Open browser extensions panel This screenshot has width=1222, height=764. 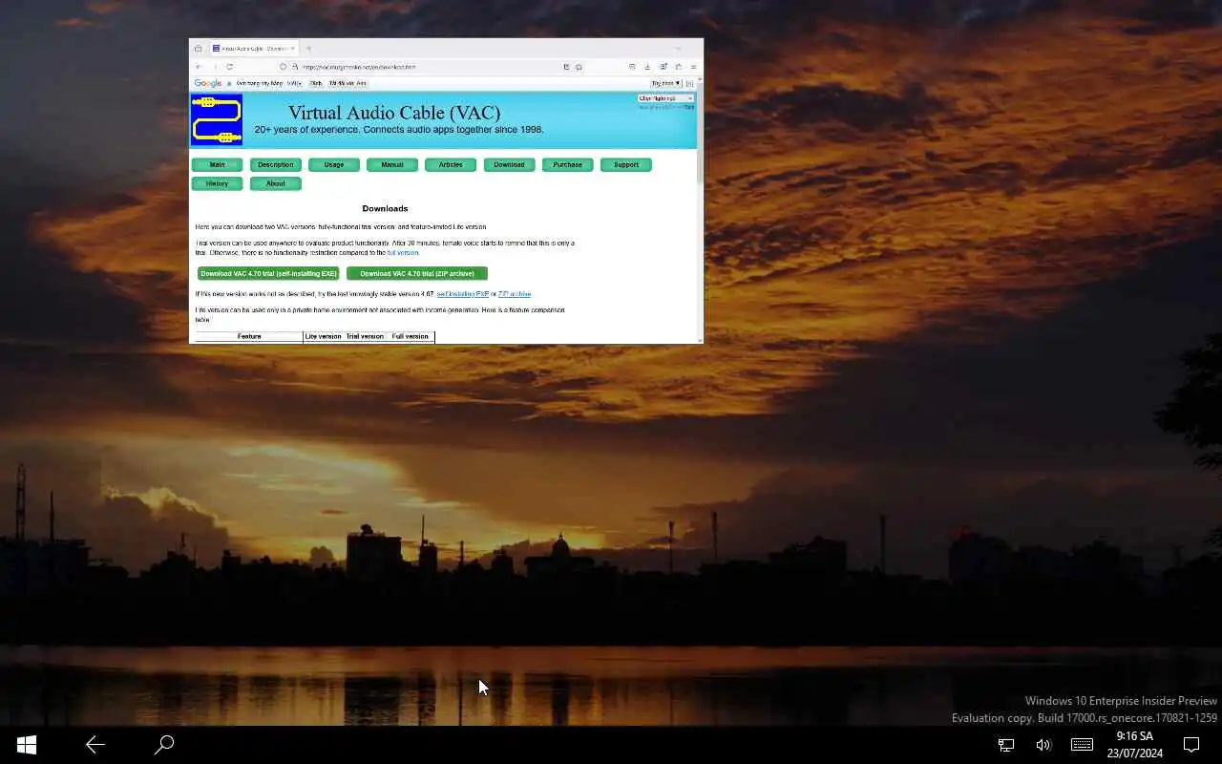click(679, 67)
